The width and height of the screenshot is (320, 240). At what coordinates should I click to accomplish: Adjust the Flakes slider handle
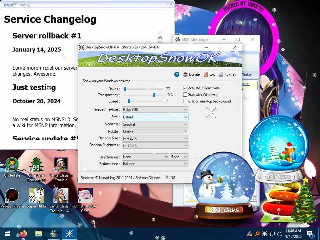tap(125, 89)
